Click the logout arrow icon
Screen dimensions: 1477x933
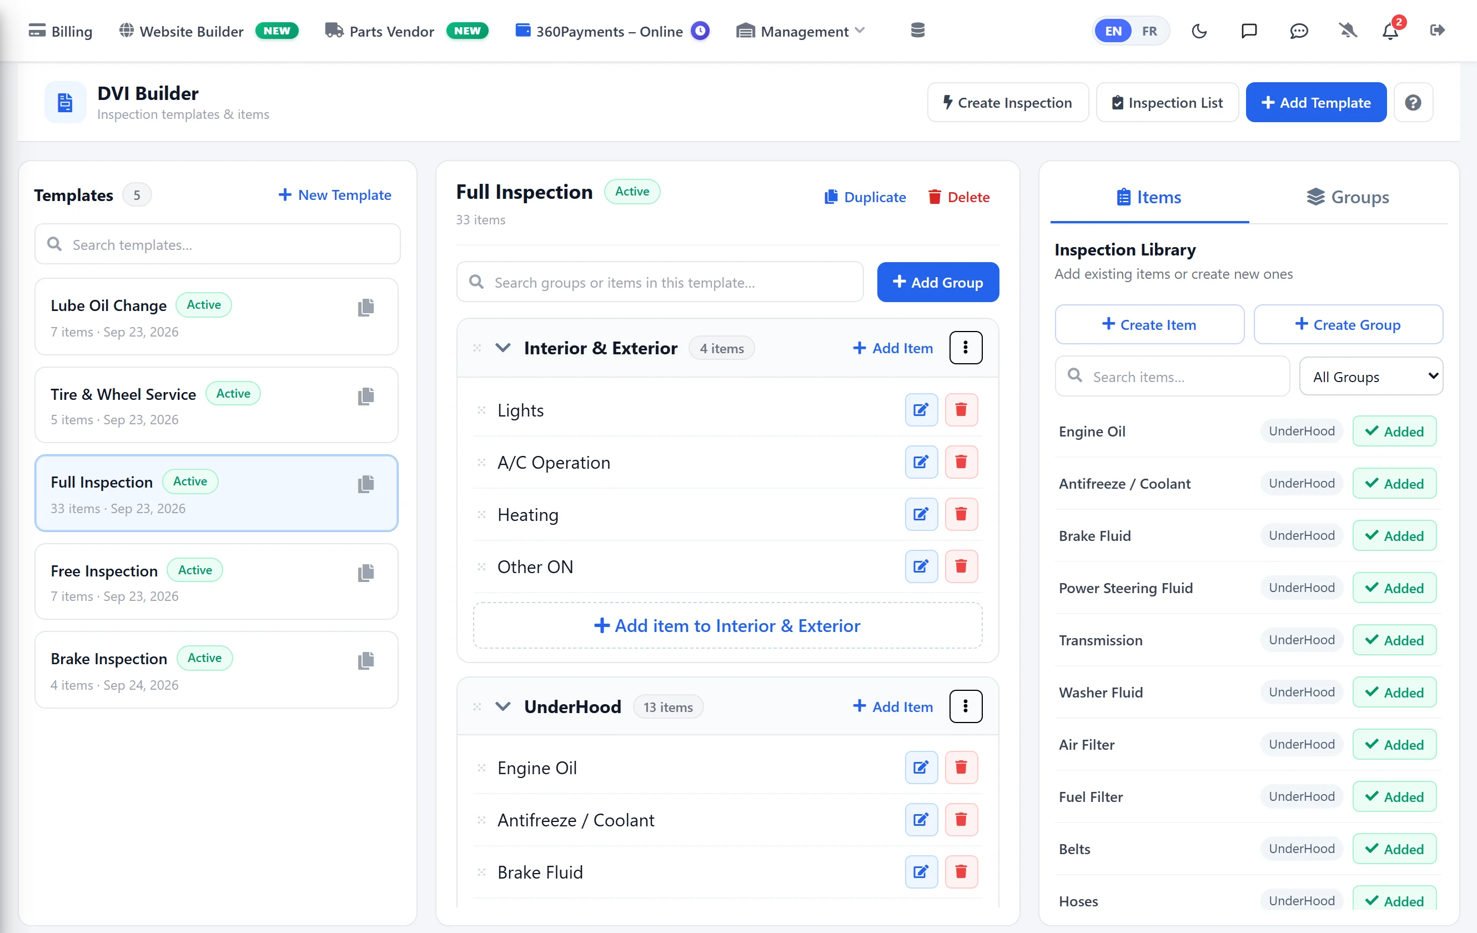click(1437, 30)
